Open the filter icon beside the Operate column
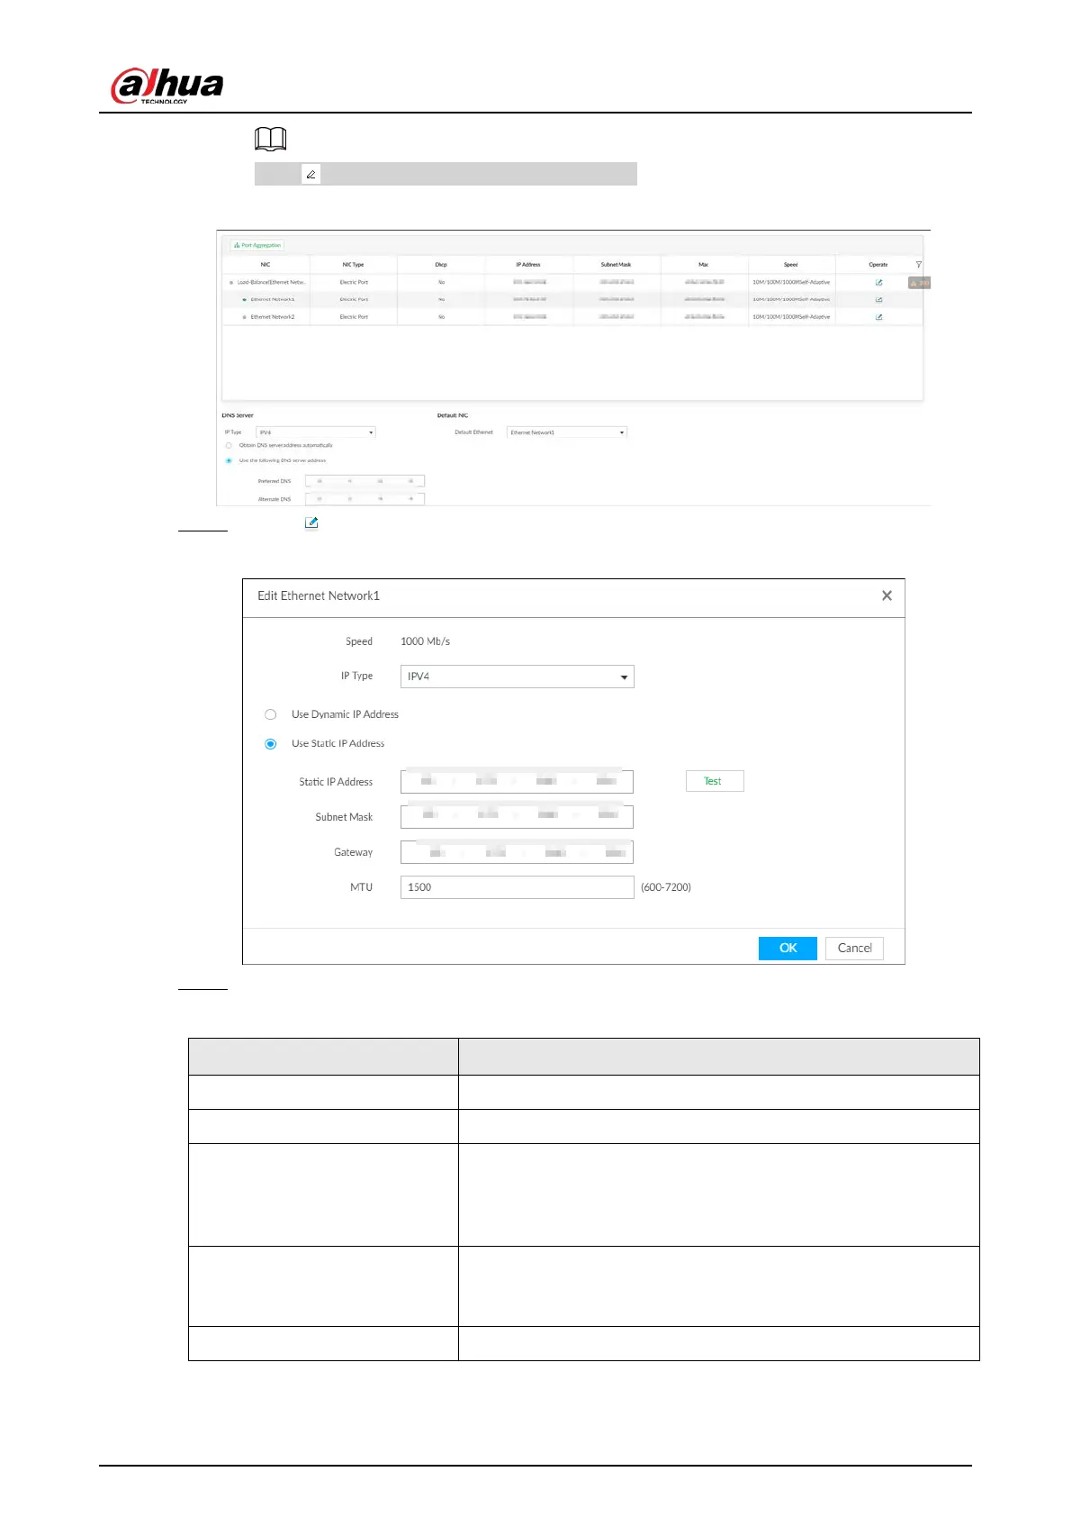 (918, 265)
